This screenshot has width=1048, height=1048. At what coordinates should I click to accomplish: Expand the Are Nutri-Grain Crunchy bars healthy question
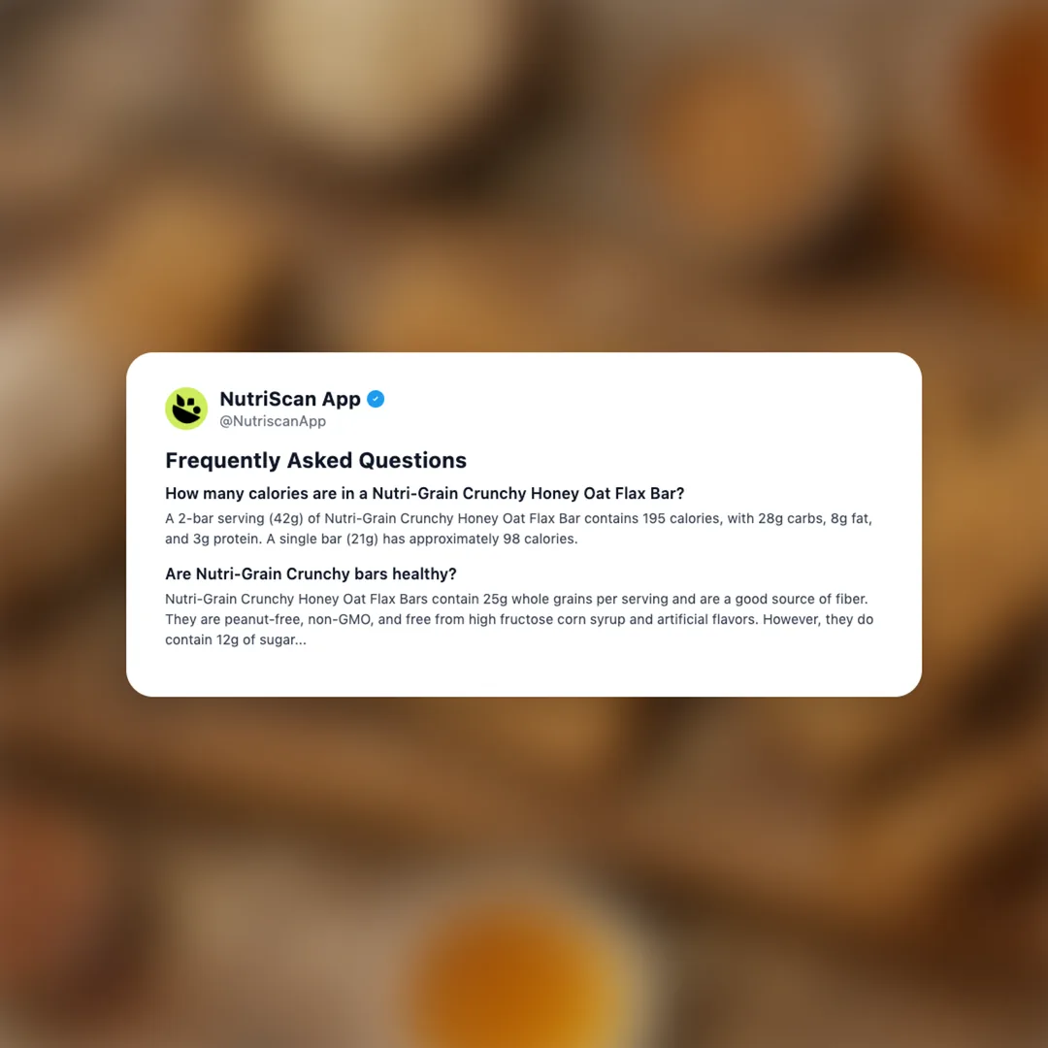(311, 574)
